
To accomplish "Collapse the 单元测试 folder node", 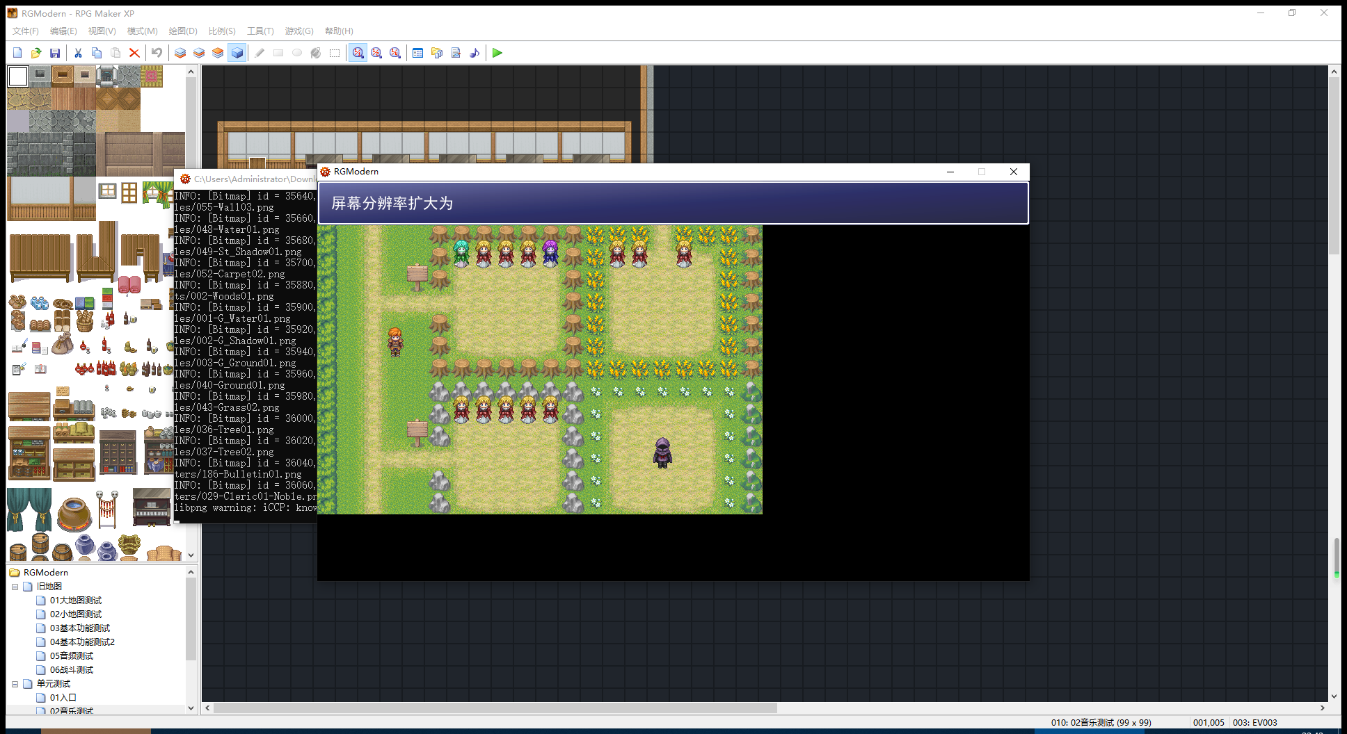I will (15, 684).
